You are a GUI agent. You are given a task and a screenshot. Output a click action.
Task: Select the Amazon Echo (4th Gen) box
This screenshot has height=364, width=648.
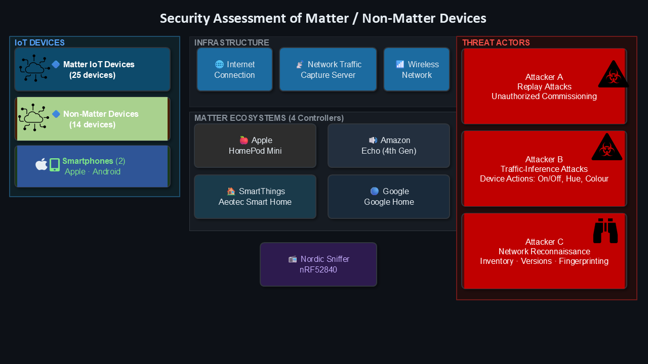(x=389, y=146)
